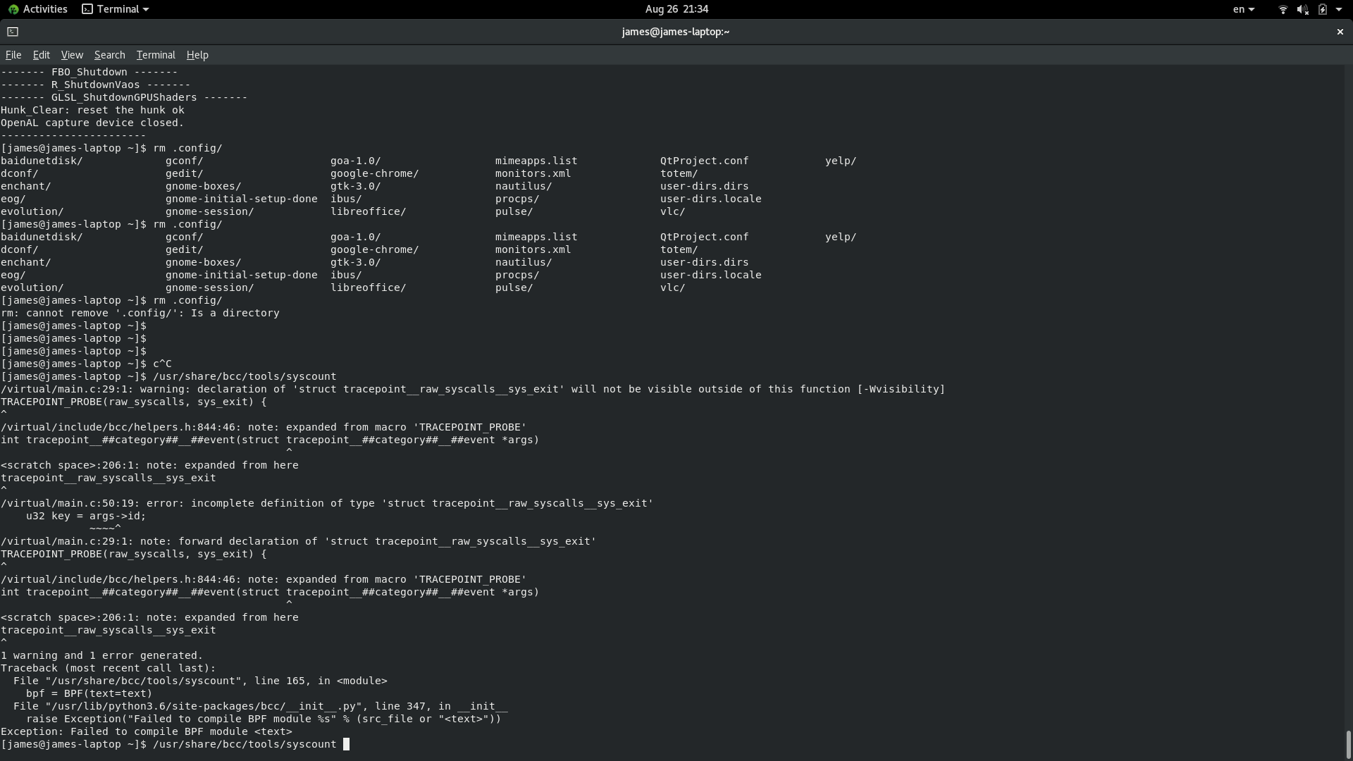
Task: Click the terminal cursor after the syscount command
Action: [x=346, y=744]
